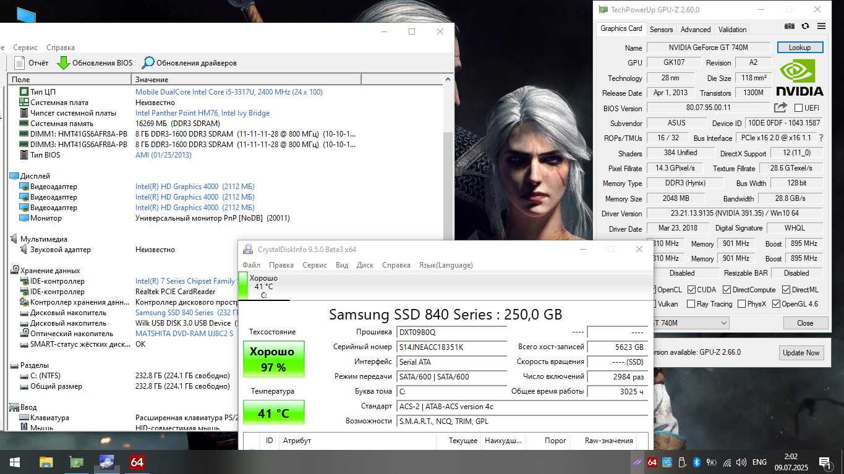Open the GPU-Z hamburger menu icon
Screen dimensions: 844x474
(x=821, y=26)
